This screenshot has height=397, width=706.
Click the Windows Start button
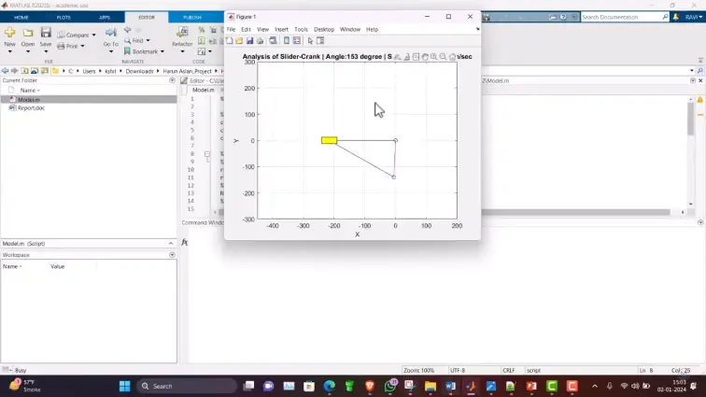(125, 386)
